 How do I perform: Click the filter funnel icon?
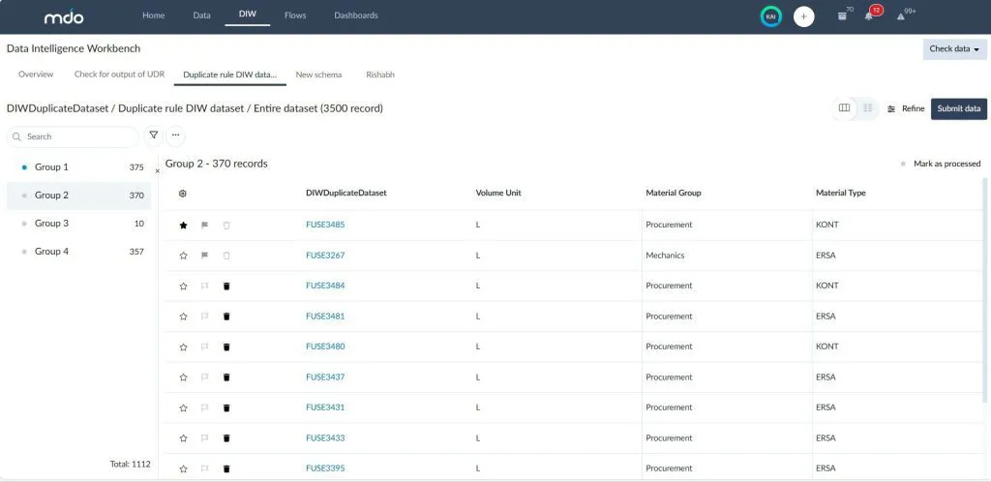tap(153, 136)
